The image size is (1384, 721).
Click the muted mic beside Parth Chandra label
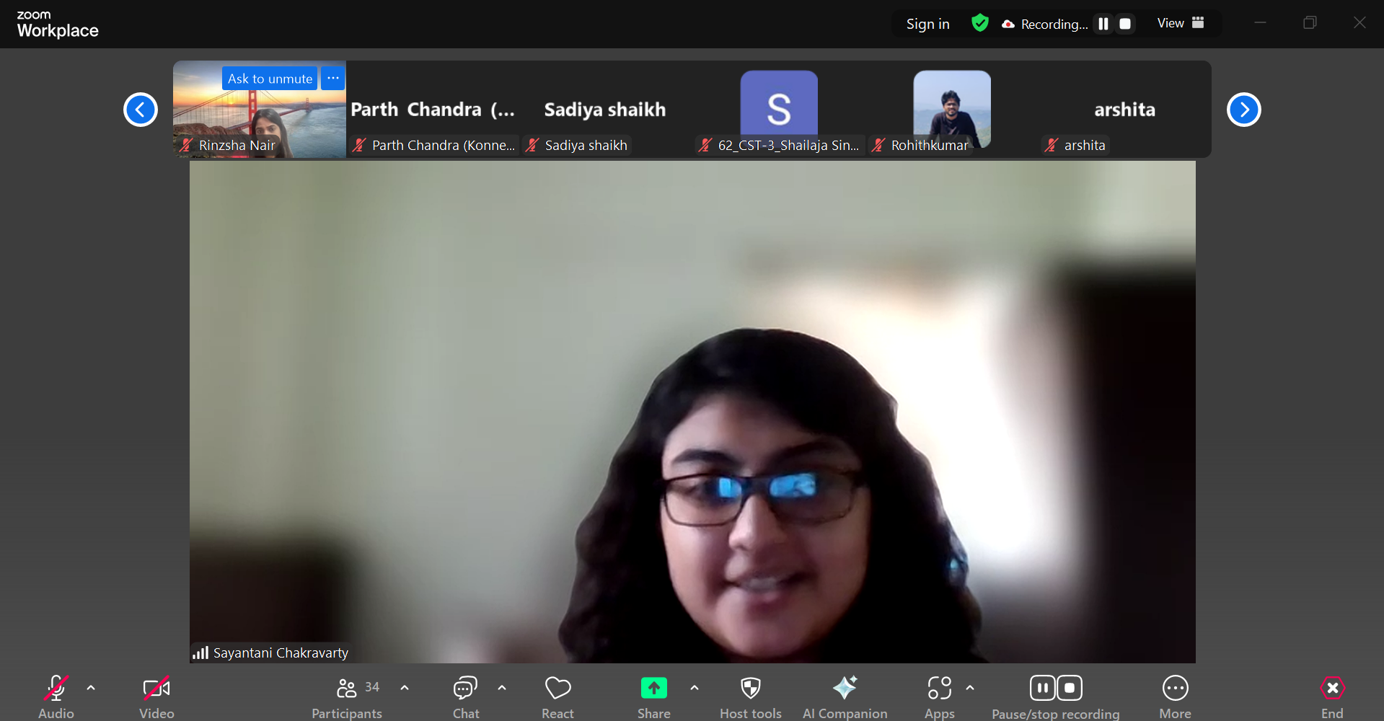[x=359, y=145]
